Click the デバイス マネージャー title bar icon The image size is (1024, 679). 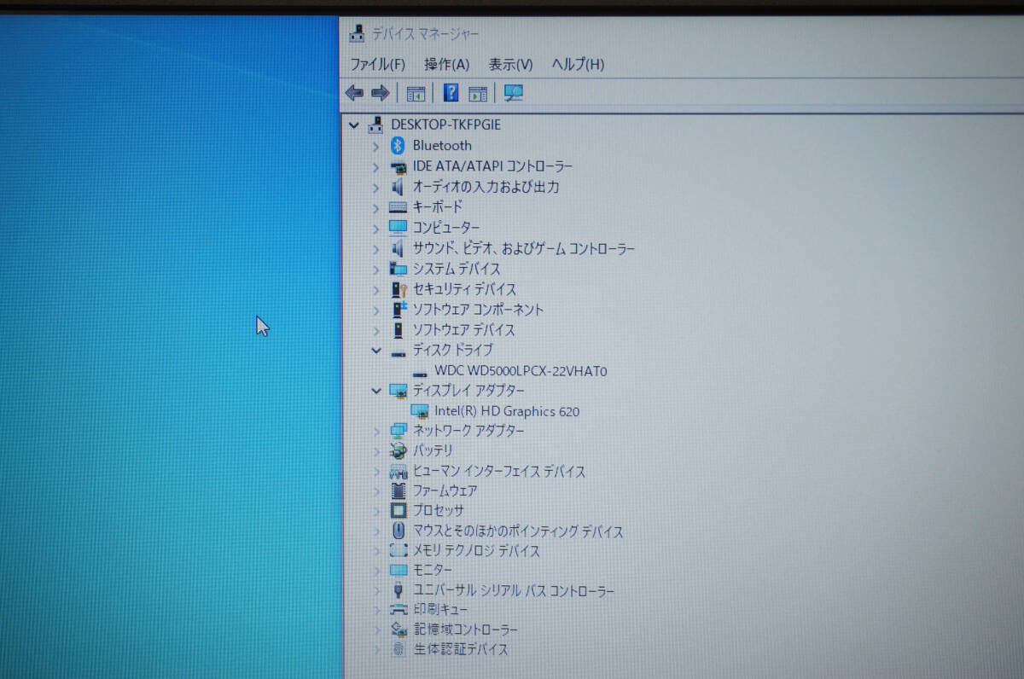tap(358, 33)
